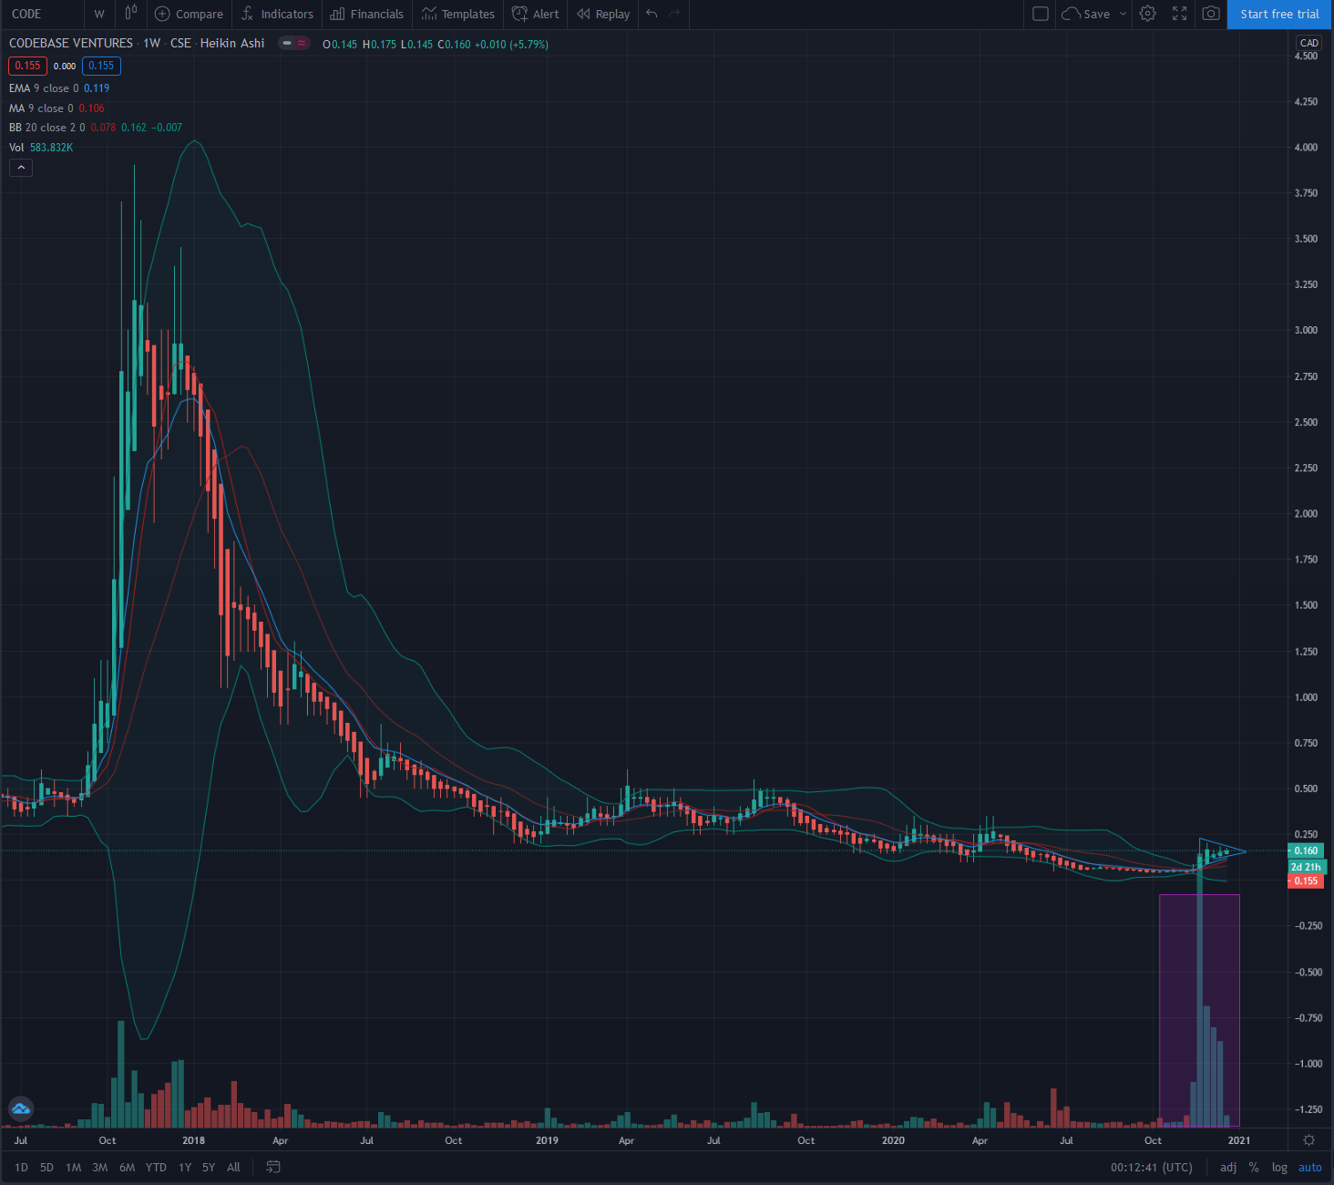Image resolution: width=1334 pixels, height=1185 pixels.
Task: Enter fullscreen mode
Action: 1179,14
